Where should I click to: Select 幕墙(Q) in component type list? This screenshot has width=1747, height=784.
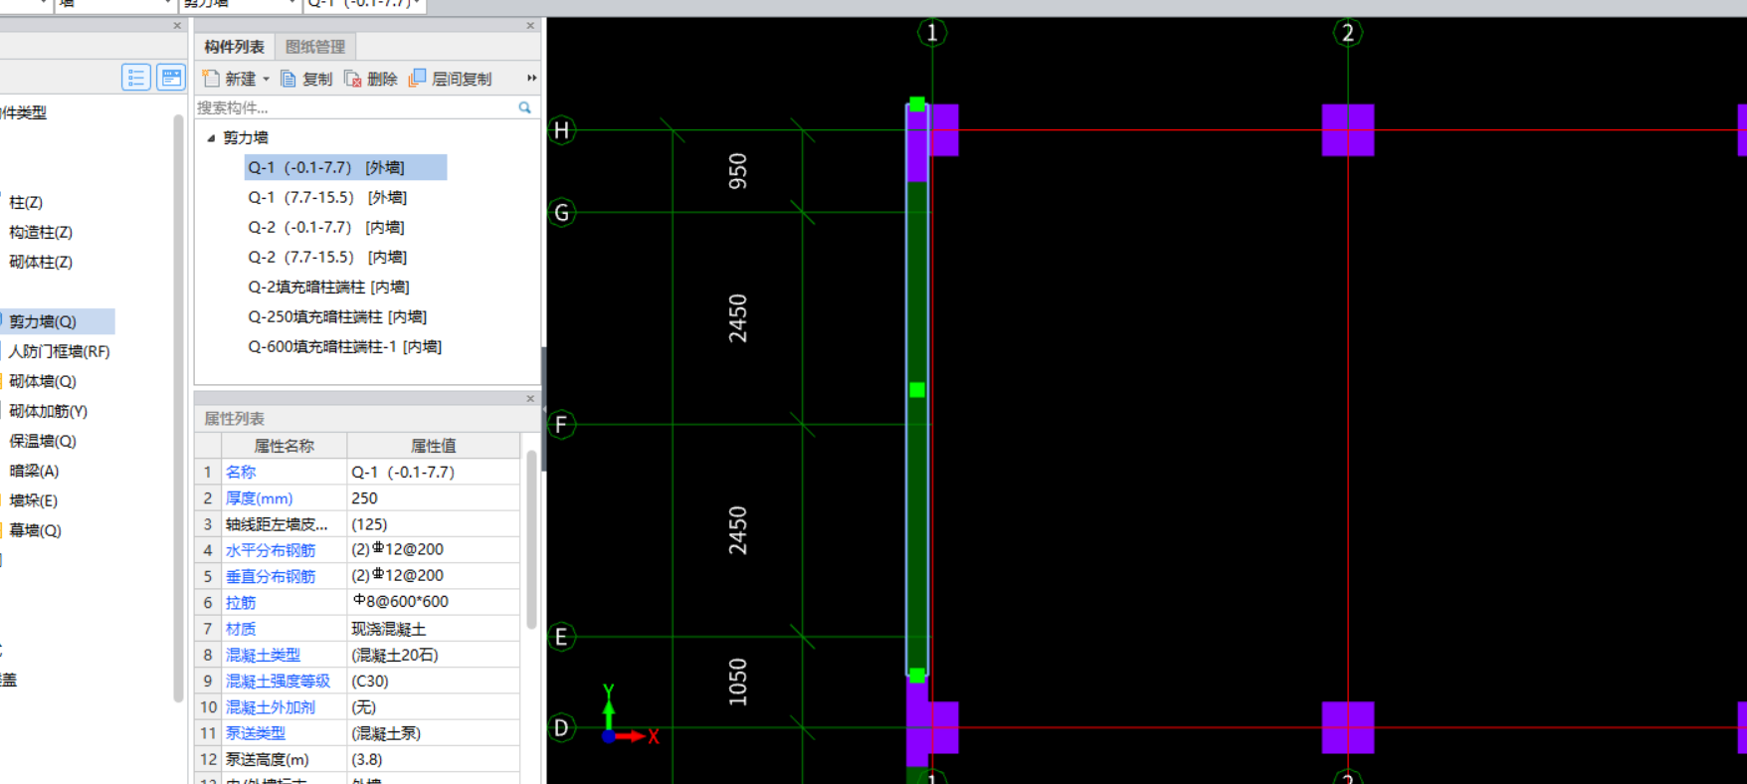[x=36, y=530]
